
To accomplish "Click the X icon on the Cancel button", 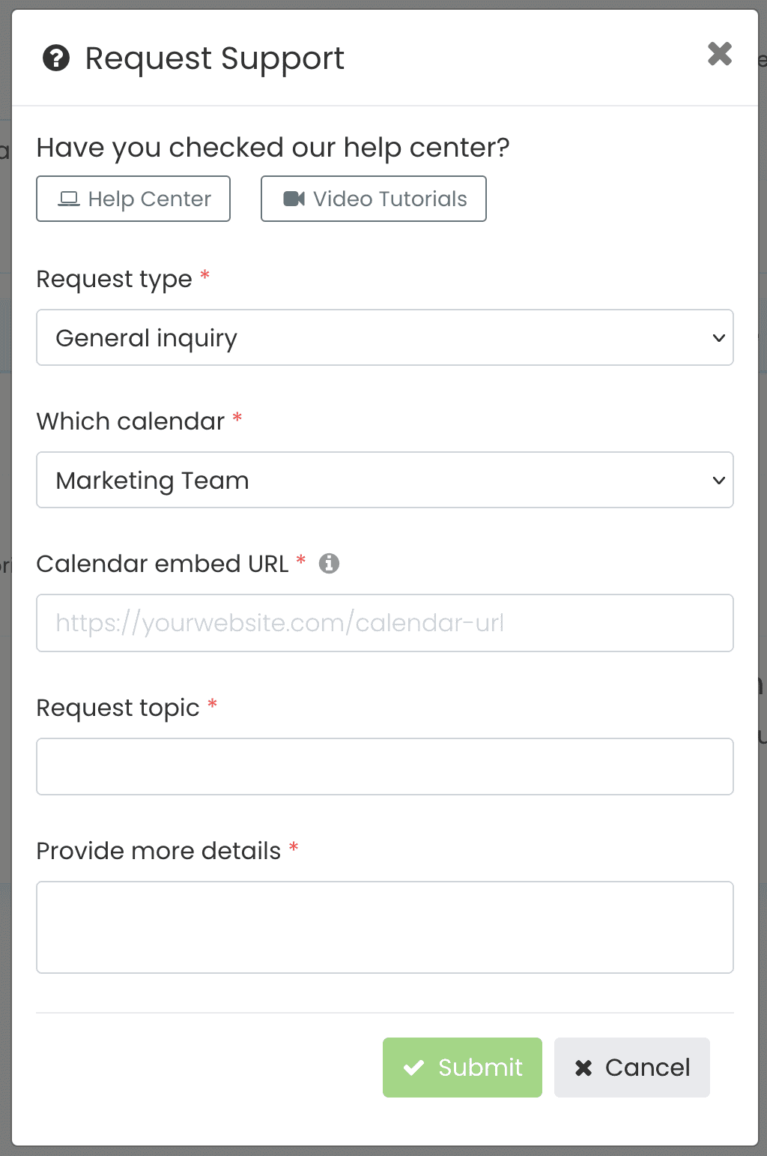I will pos(583,1068).
